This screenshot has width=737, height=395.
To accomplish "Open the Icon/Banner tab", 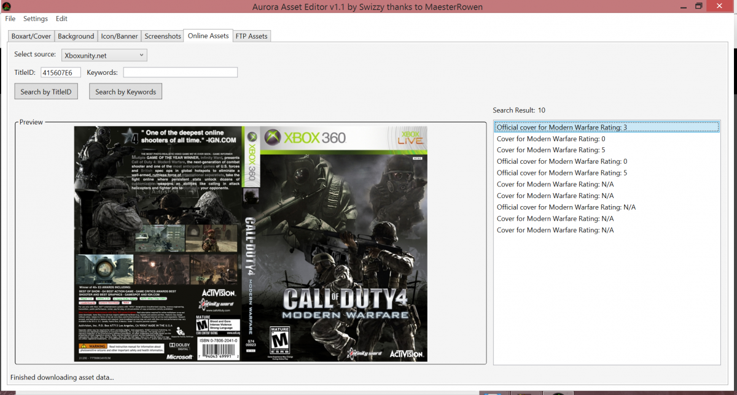I will click(x=119, y=36).
